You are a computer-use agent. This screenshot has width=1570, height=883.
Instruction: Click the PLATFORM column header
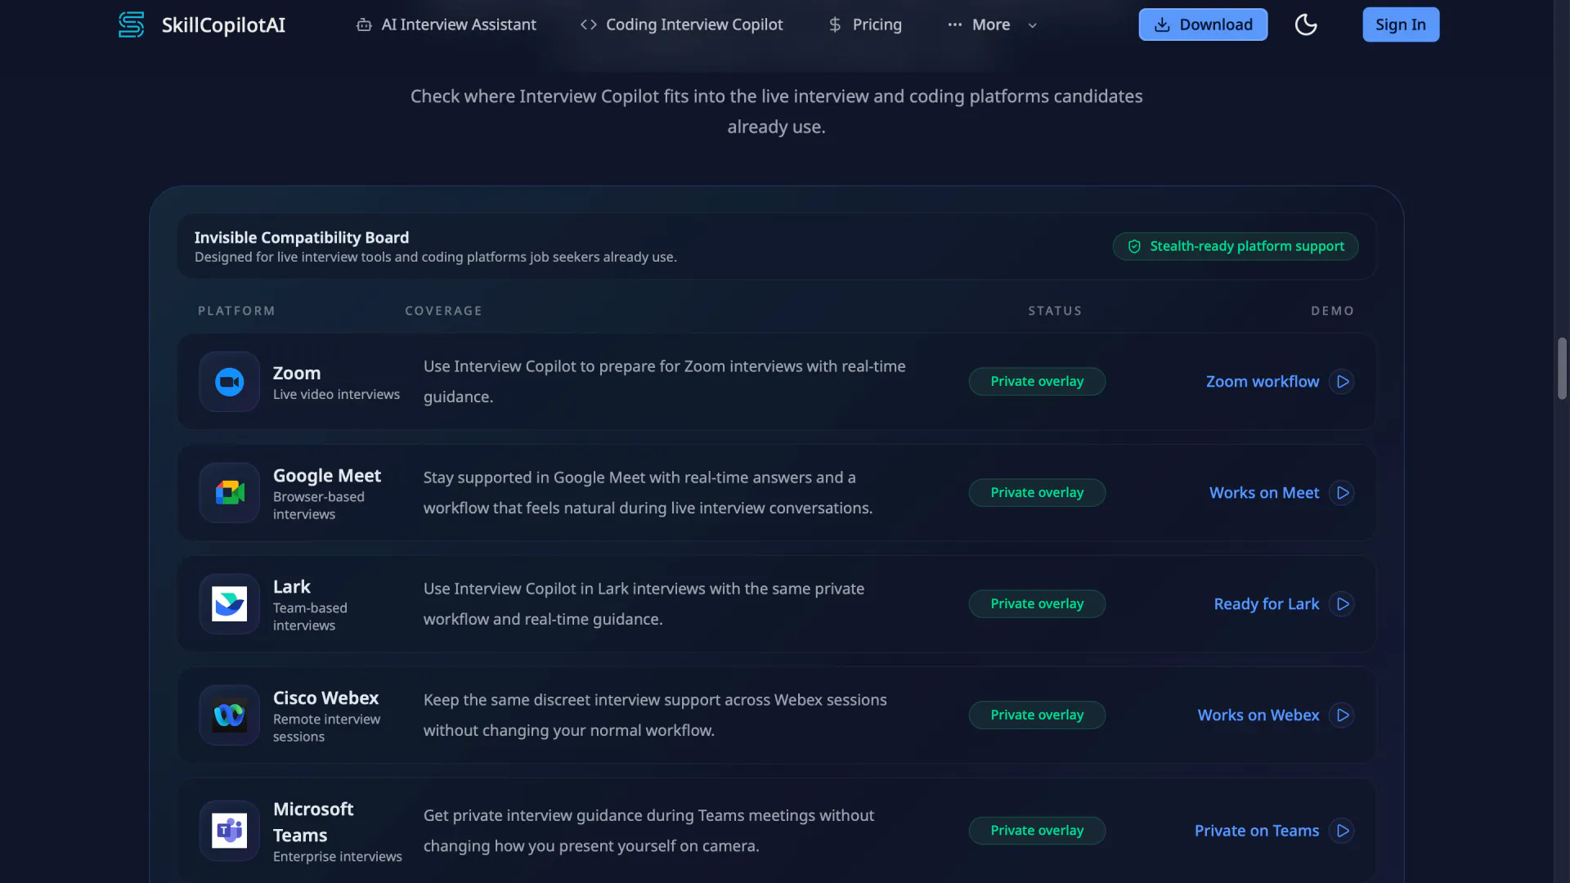236,311
